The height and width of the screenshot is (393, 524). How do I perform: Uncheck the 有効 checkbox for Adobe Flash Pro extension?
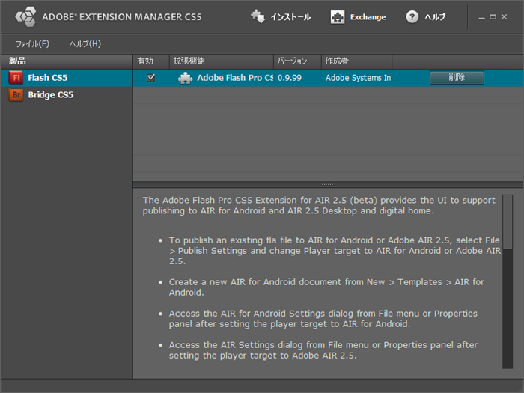pos(151,78)
